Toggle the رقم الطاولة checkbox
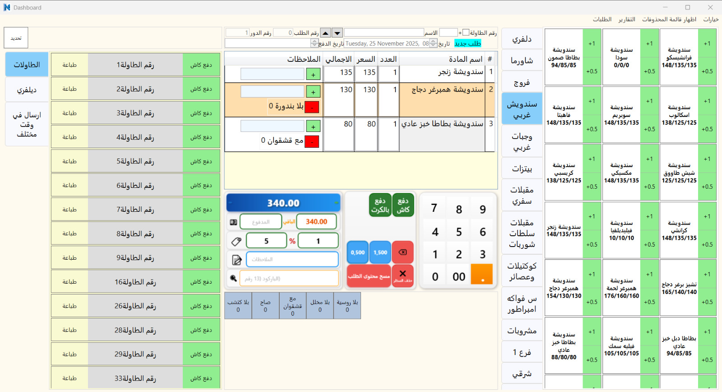 coord(466,33)
